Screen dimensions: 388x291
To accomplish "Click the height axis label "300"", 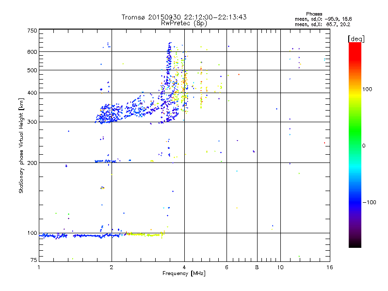I will (x=32, y=122).
